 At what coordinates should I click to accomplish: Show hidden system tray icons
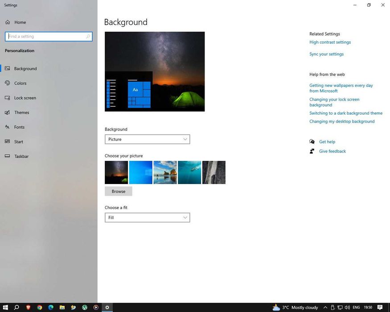point(325,308)
